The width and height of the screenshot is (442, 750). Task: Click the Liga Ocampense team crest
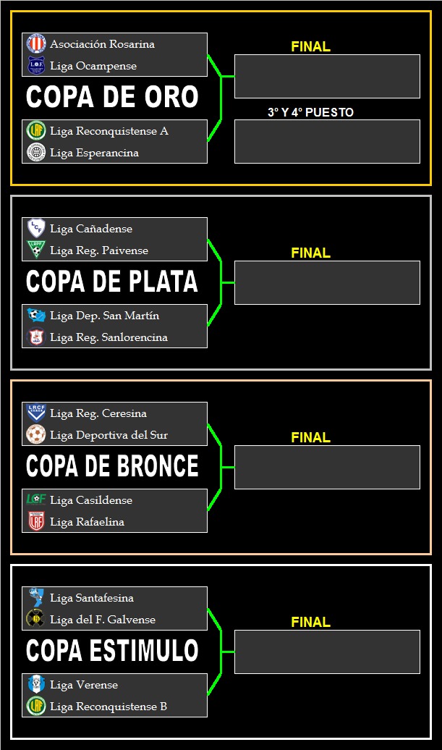(x=36, y=66)
